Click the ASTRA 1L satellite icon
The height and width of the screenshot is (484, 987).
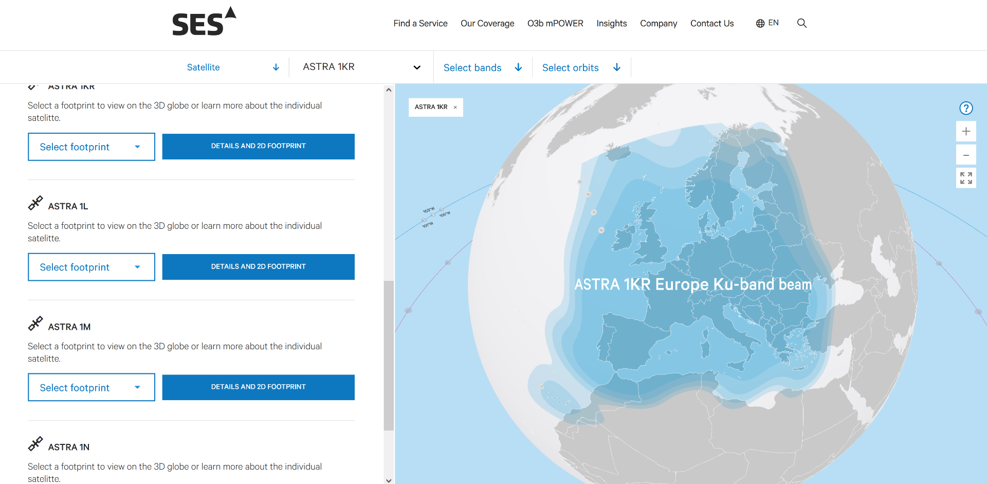tap(35, 204)
